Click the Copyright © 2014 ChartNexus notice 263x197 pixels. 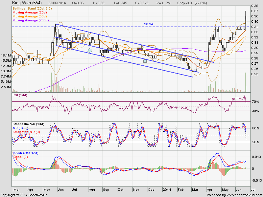[x=24, y=195]
